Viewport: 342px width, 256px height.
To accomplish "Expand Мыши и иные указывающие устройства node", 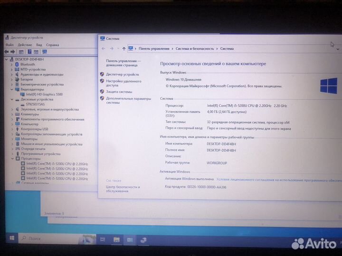I will (x=12, y=144).
